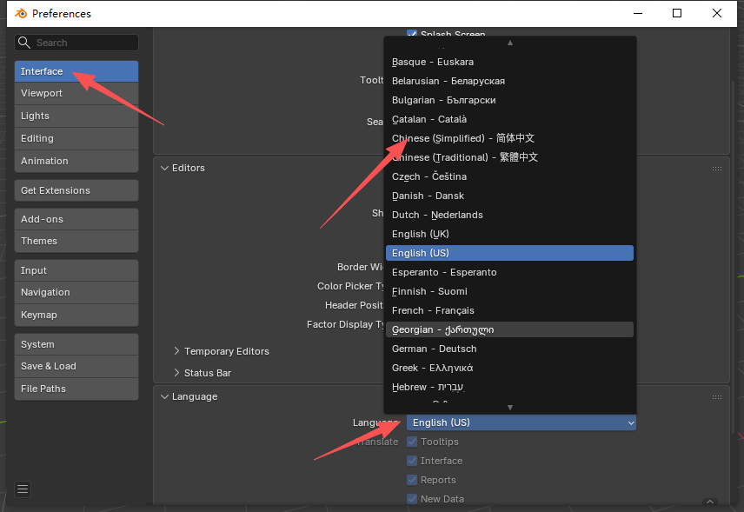This screenshot has width=744, height=512.
Task: Open the hamburger menu at bottom left
Action: click(x=22, y=489)
